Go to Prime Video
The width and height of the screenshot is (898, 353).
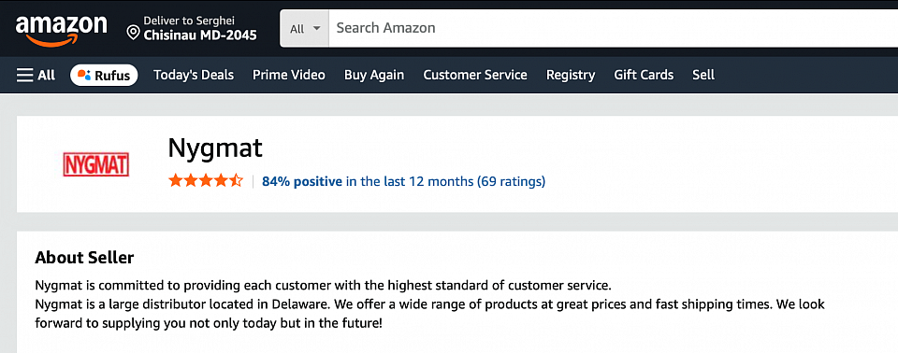[289, 75]
